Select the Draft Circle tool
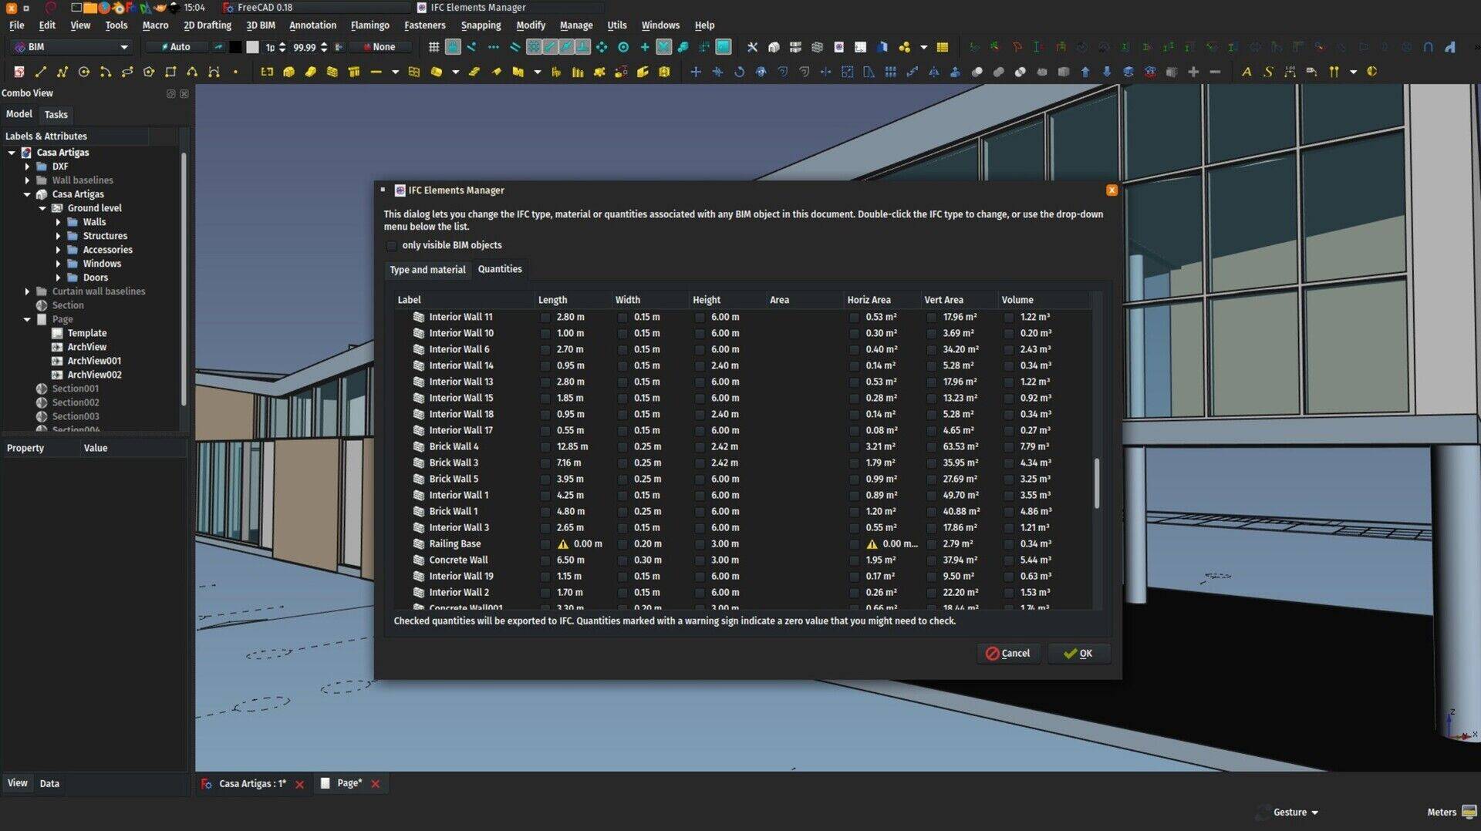 (84, 72)
